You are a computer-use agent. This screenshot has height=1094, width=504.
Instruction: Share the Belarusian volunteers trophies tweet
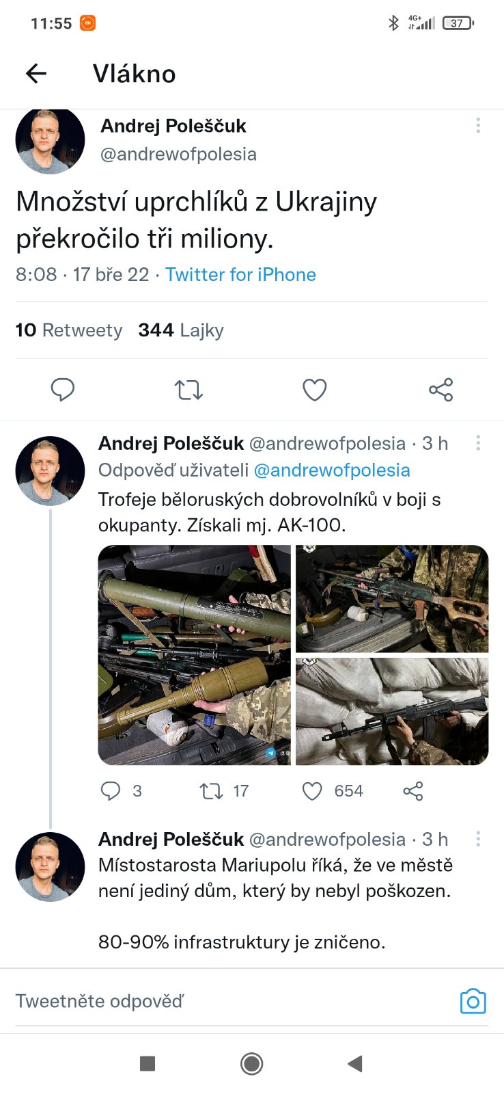[x=413, y=791]
